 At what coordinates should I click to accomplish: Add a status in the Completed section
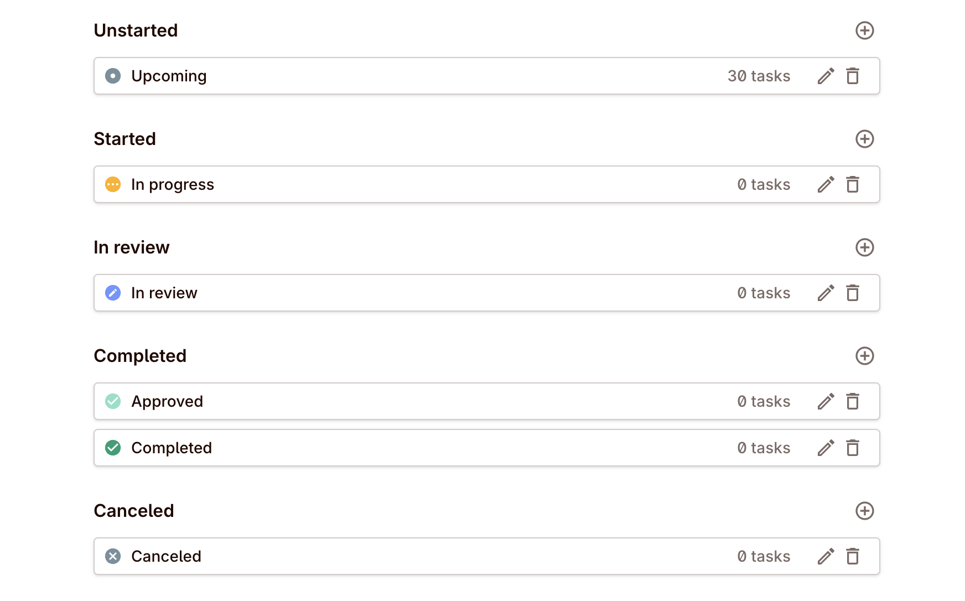tap(865, 356)
